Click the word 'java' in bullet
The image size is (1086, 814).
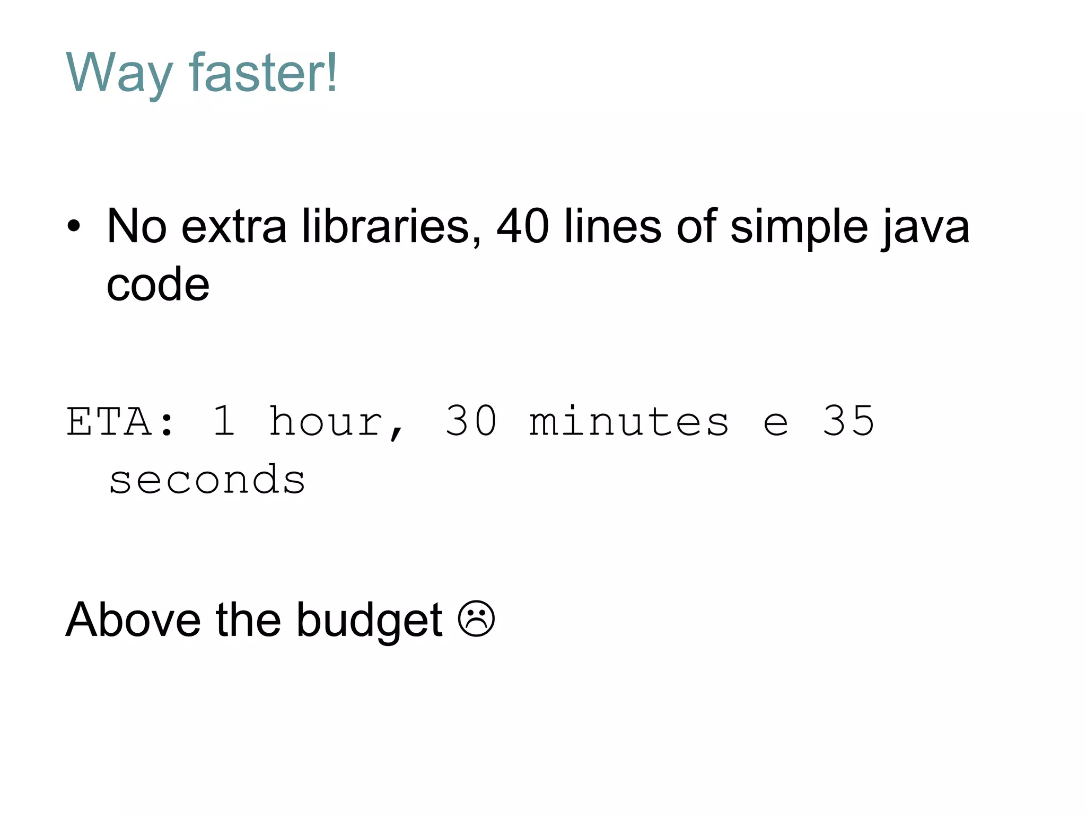[926, 228]
